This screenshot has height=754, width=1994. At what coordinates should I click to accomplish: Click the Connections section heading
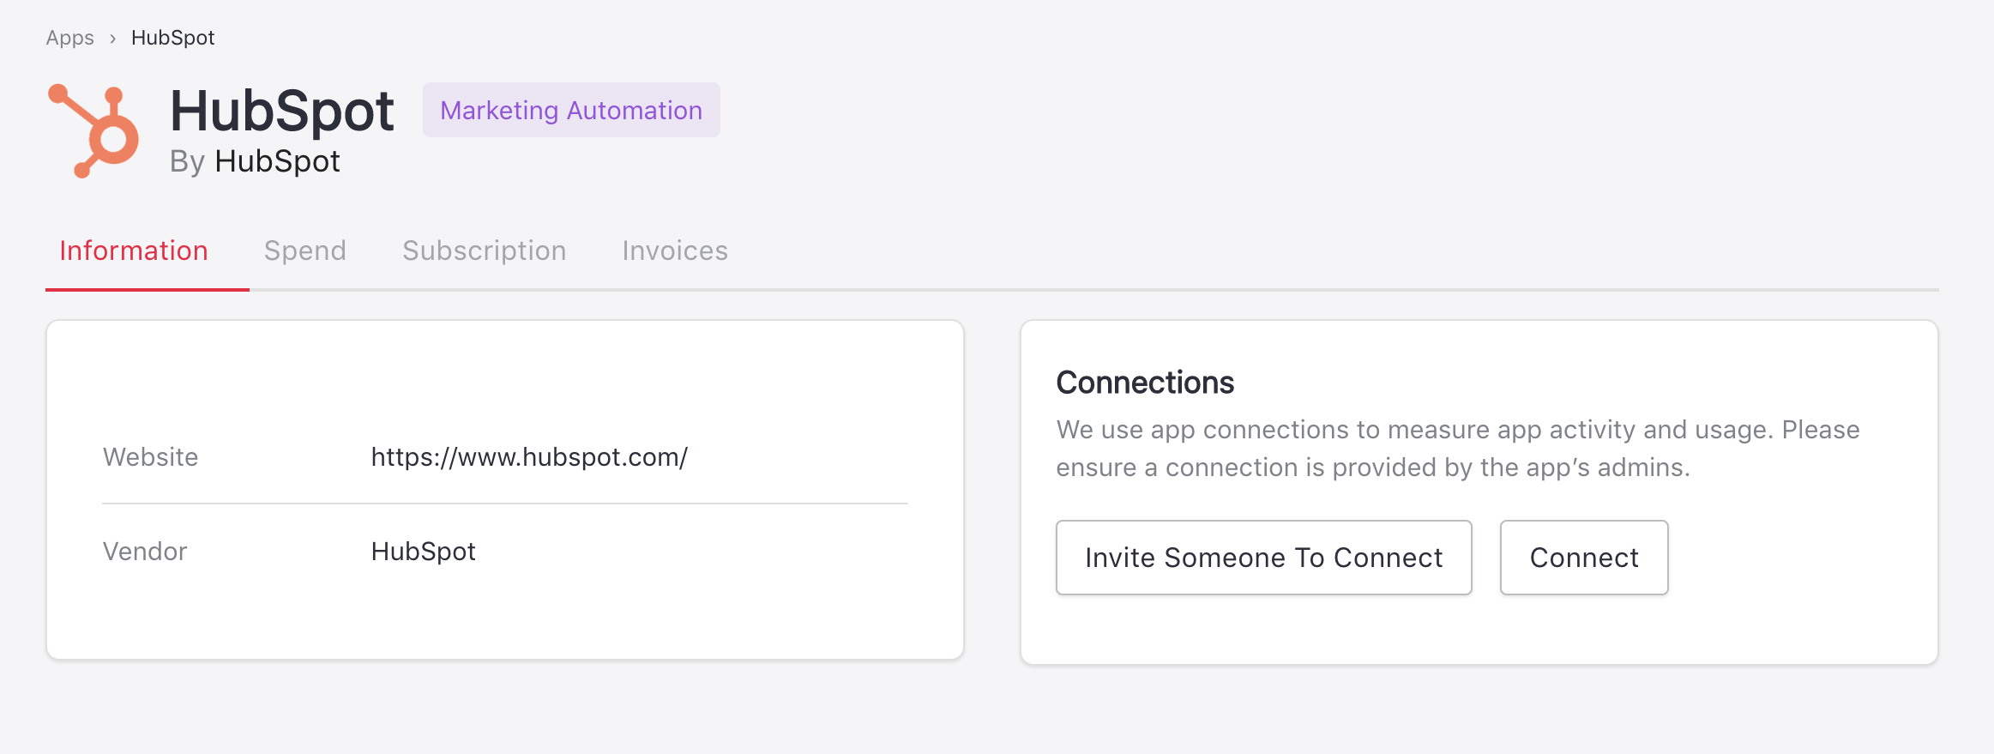(x=1144, y=383)
